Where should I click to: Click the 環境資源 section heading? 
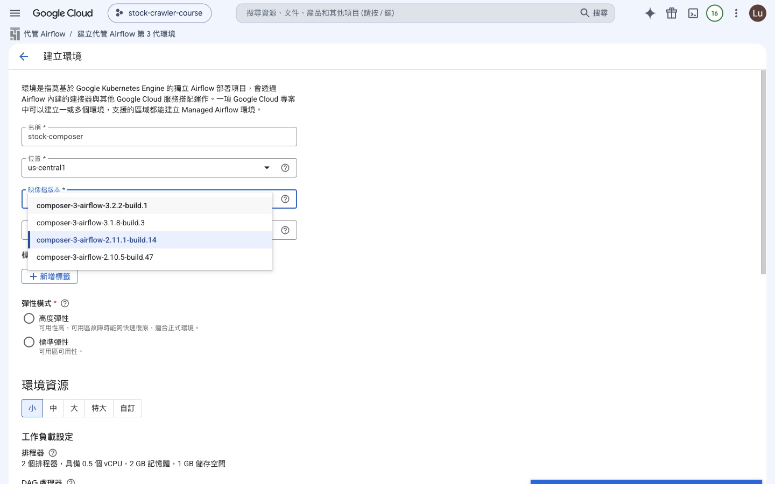pyautogui.click(x=45, y=386)
